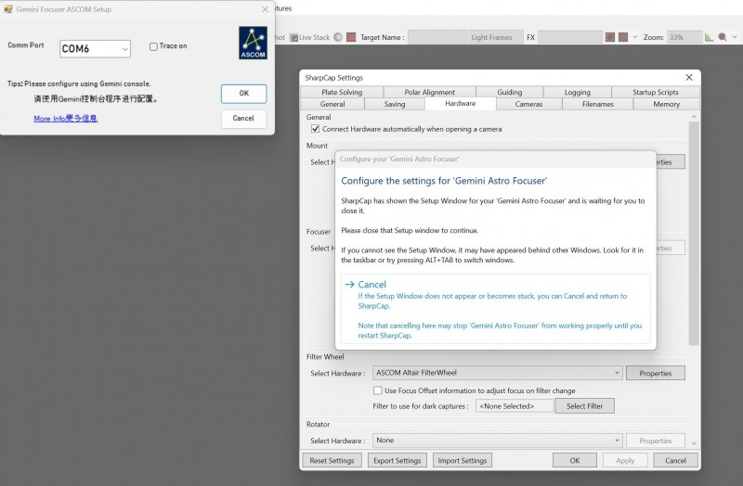Toggle Connect Hardware automatically checkbox

tap(315, 129)
